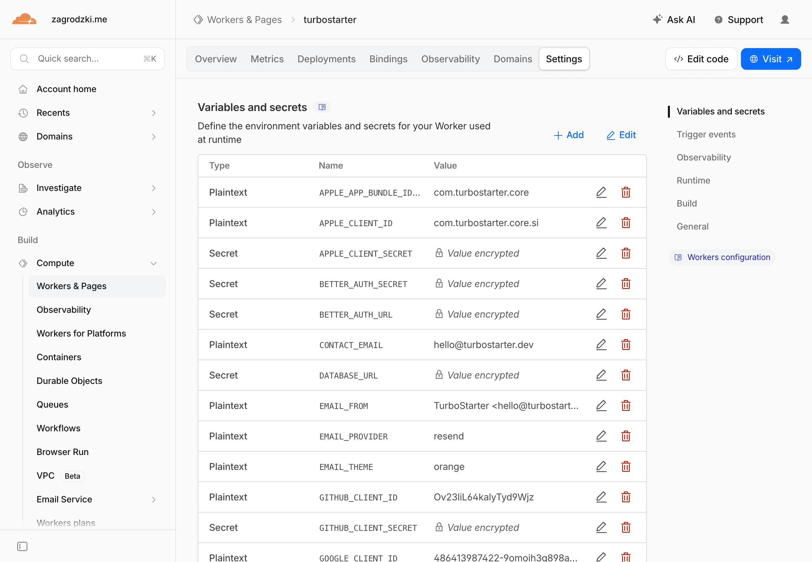The height and width of the screenshot is (562, 812).
Task: Edit the GITHUB_CLIENT_ID variable
Action: coord(601,497)
